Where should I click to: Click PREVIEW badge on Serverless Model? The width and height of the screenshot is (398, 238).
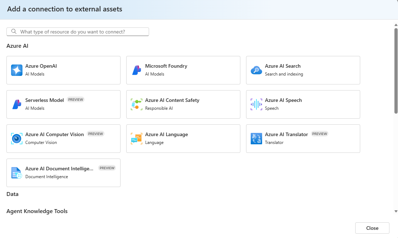(76, 100)
